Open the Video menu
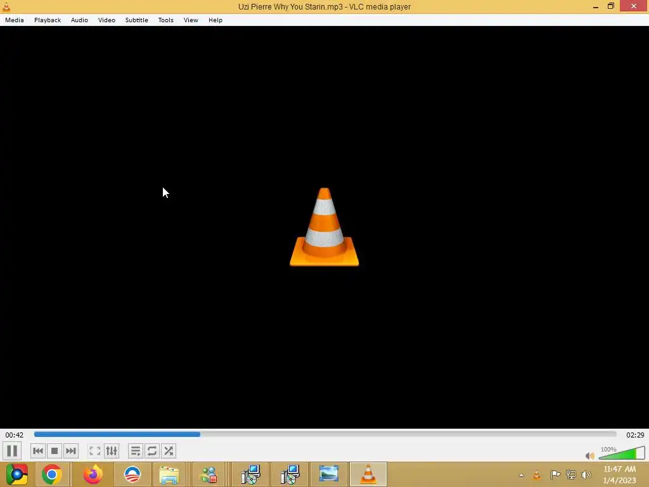Viewport: 649px width, 487px height. pyautogui.click(x=106, y=20)
